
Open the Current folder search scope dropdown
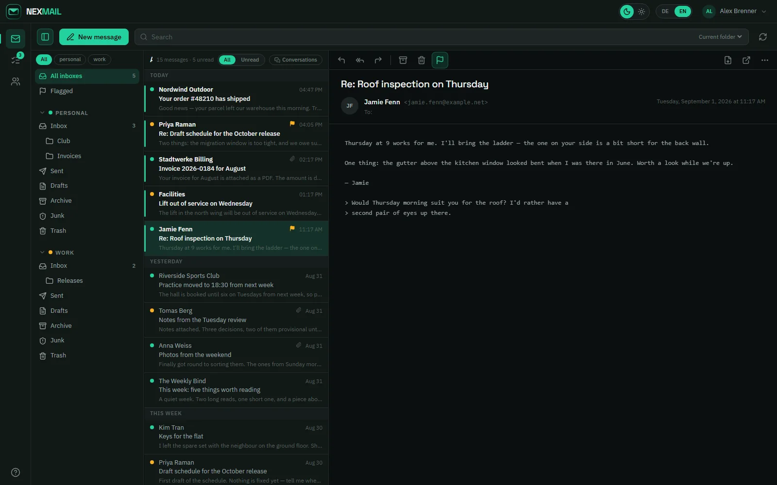[720, 37]
